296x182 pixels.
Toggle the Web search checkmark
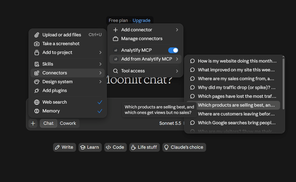coord(100,102)
